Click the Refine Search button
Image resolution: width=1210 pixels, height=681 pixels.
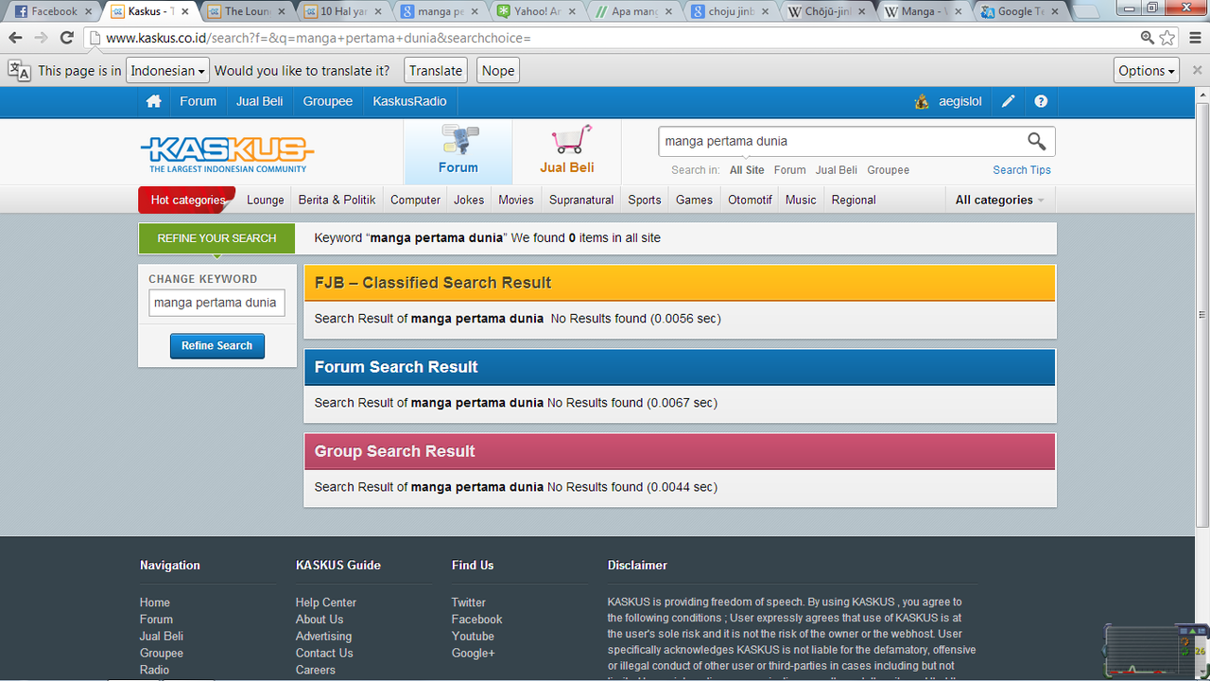pos(217,346)
